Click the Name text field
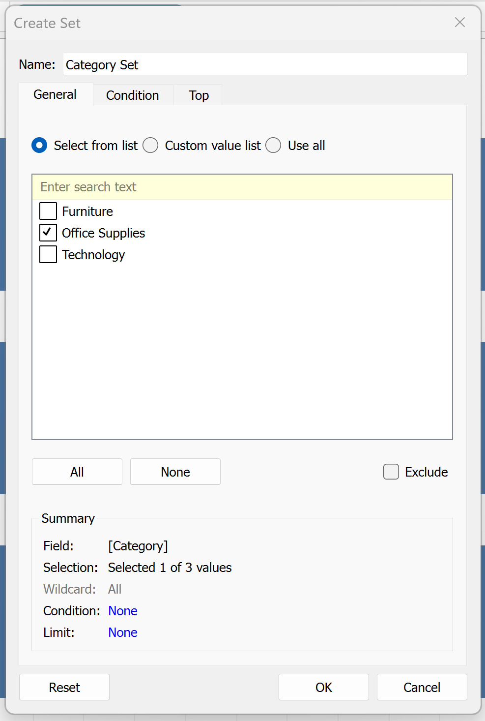This screenshot has width=485, height=721. tap(265, 65)
